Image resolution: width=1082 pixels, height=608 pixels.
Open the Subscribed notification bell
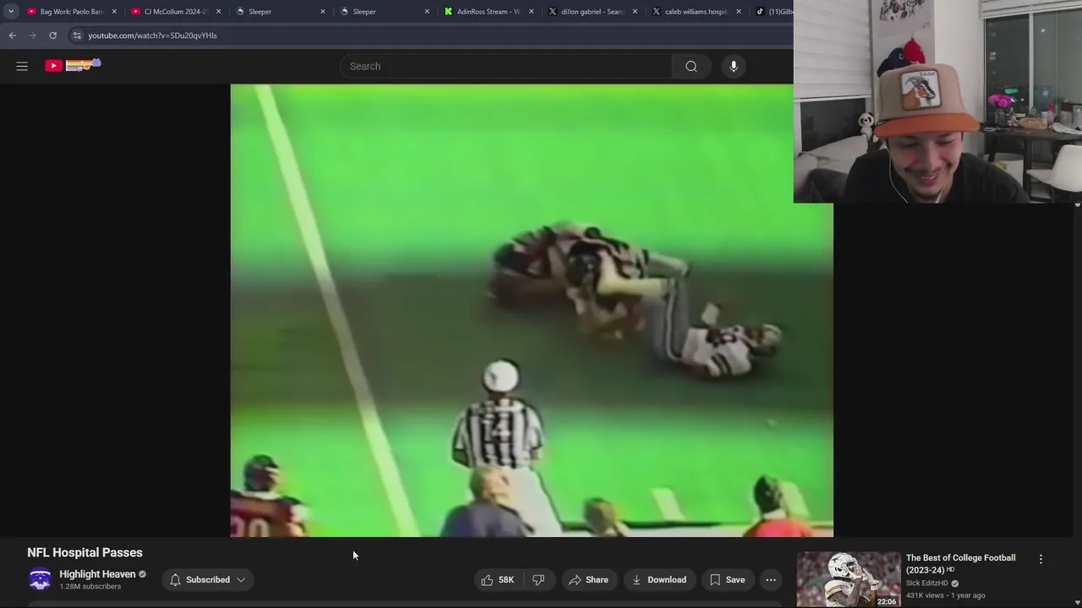pyautogui.click(x=175, y=580)
